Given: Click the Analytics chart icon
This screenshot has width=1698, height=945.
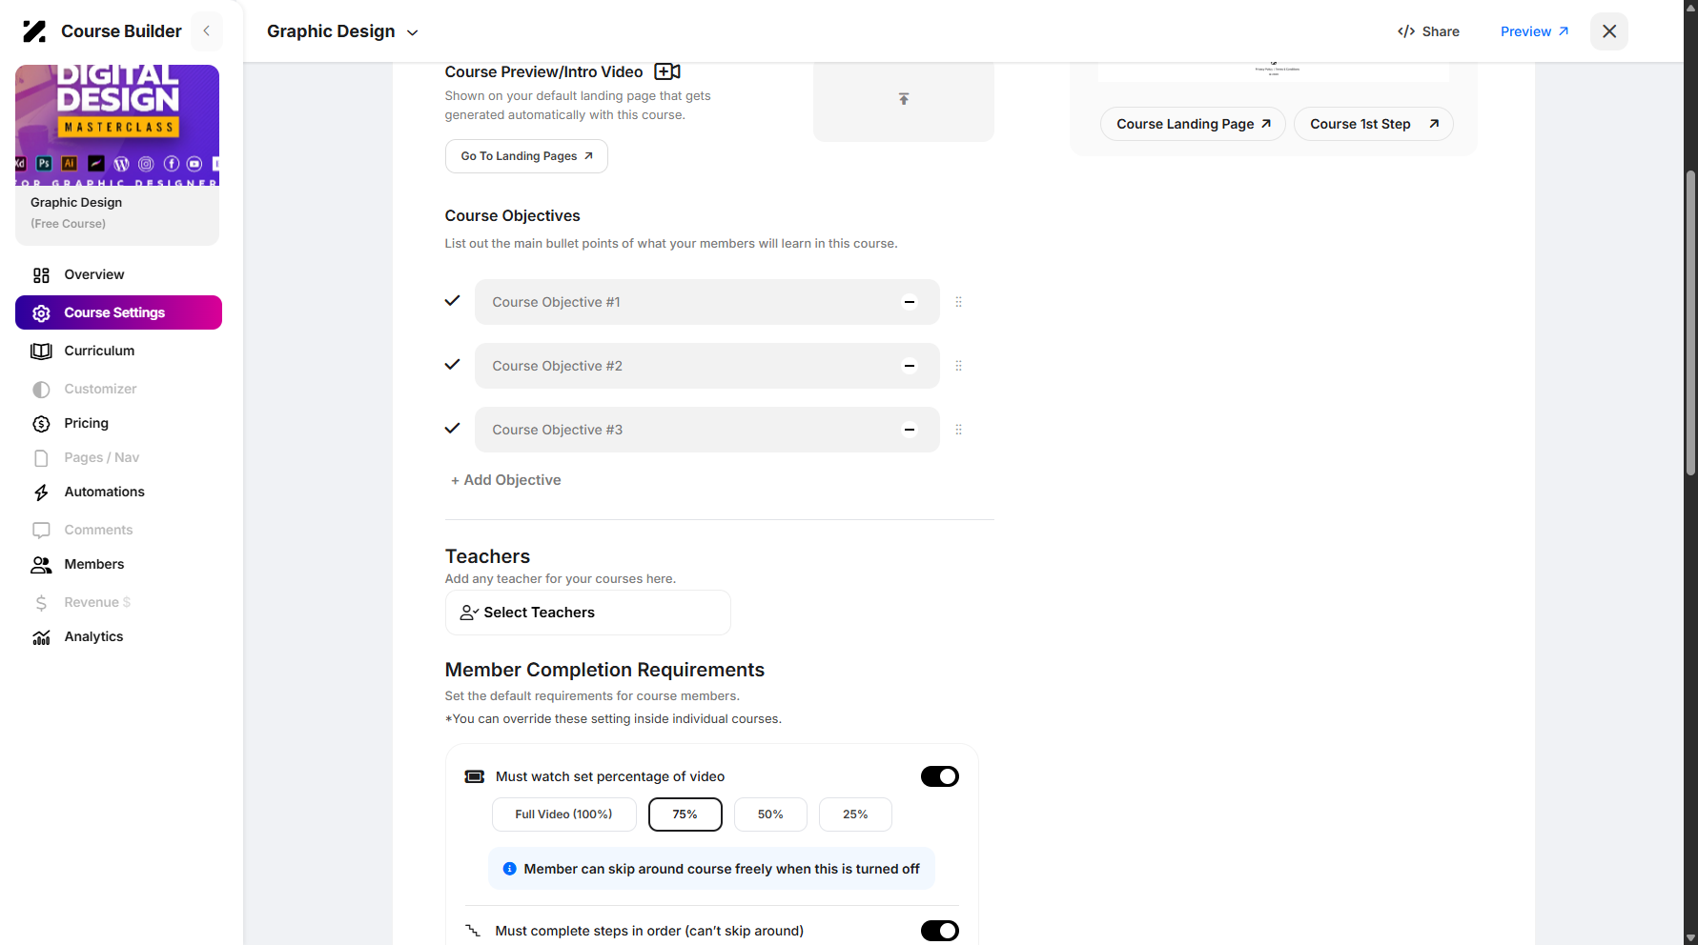Looking at the screenshot, I should (41, 637).
